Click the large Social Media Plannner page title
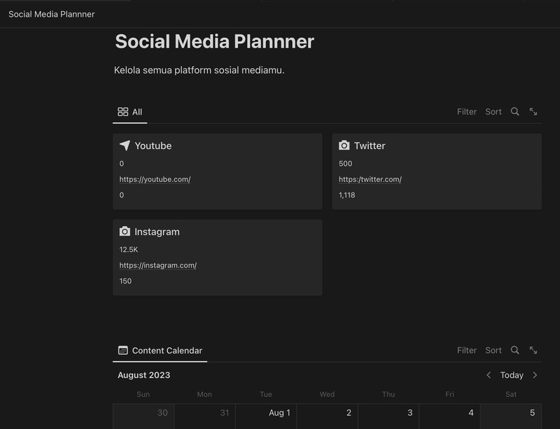The width and height of the screenshot is (560, 429). click(214, 41)
